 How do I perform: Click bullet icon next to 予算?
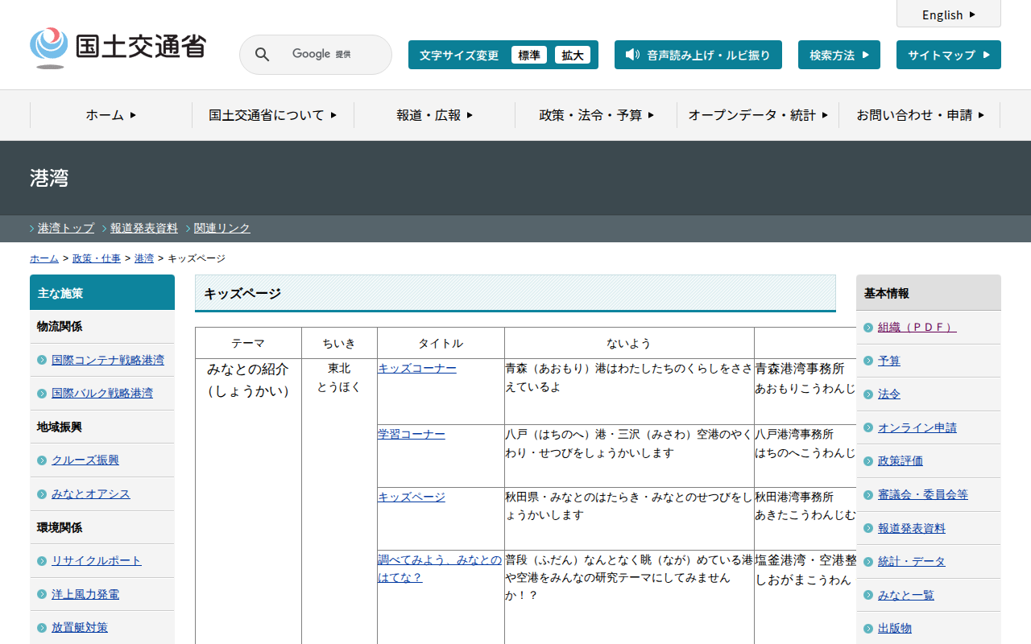867,361
